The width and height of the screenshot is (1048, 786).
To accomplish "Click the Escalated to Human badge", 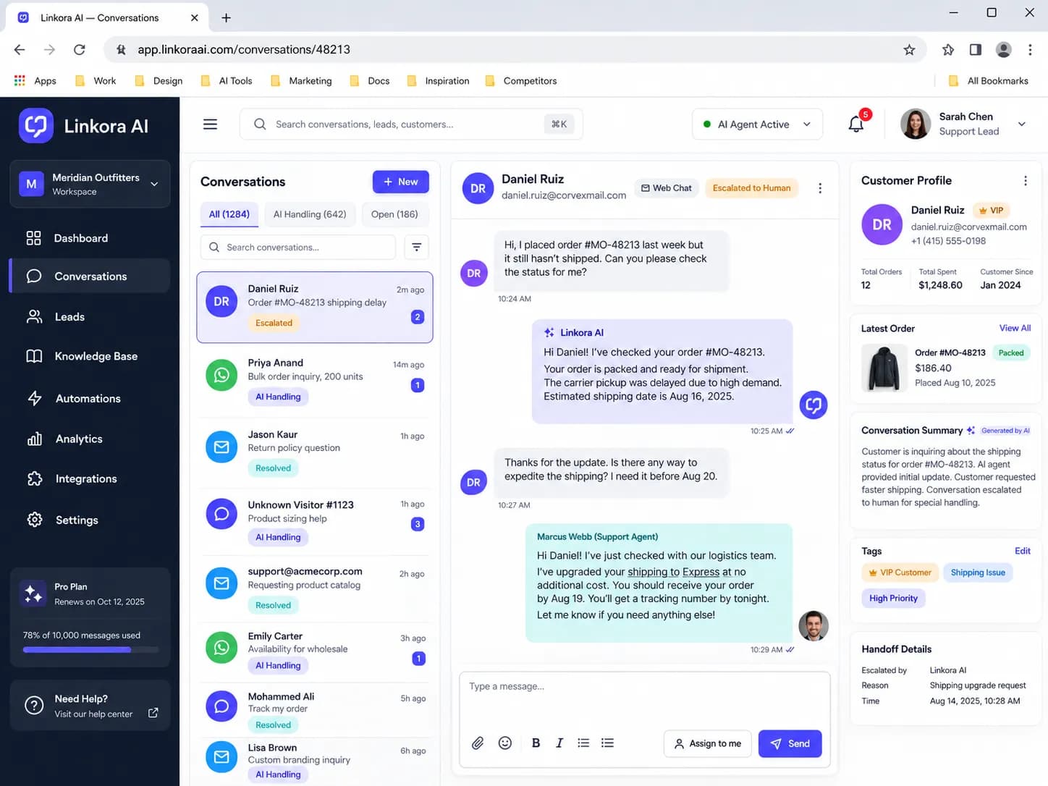I will point(751,188).
